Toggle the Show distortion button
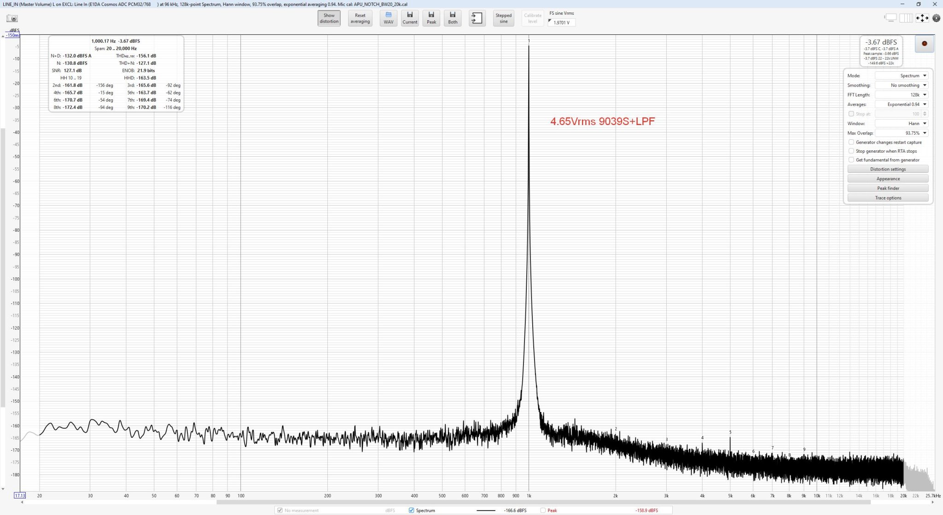The image size is (943, 515). point(329,18)
